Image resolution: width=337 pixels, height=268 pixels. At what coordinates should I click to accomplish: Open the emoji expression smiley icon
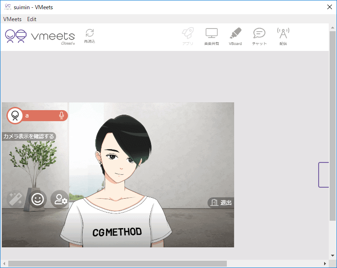click(x=38, y=199)
